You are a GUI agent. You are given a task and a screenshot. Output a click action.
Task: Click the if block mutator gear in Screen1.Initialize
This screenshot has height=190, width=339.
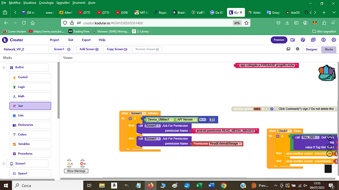[x=130, y=119]
